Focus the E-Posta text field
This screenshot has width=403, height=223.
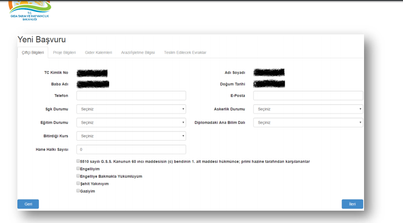(x=308, y=96)
